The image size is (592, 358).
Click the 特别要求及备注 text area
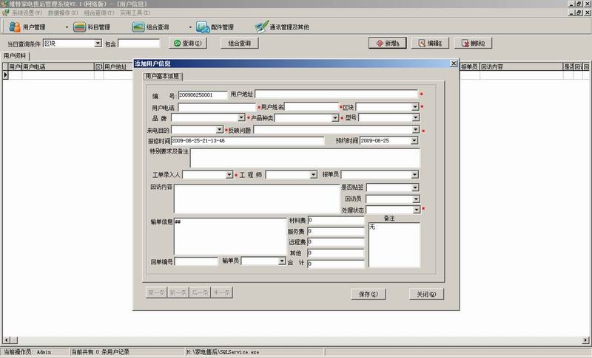[304, 158]
